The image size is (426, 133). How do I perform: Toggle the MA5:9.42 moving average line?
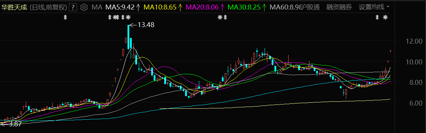120,7
